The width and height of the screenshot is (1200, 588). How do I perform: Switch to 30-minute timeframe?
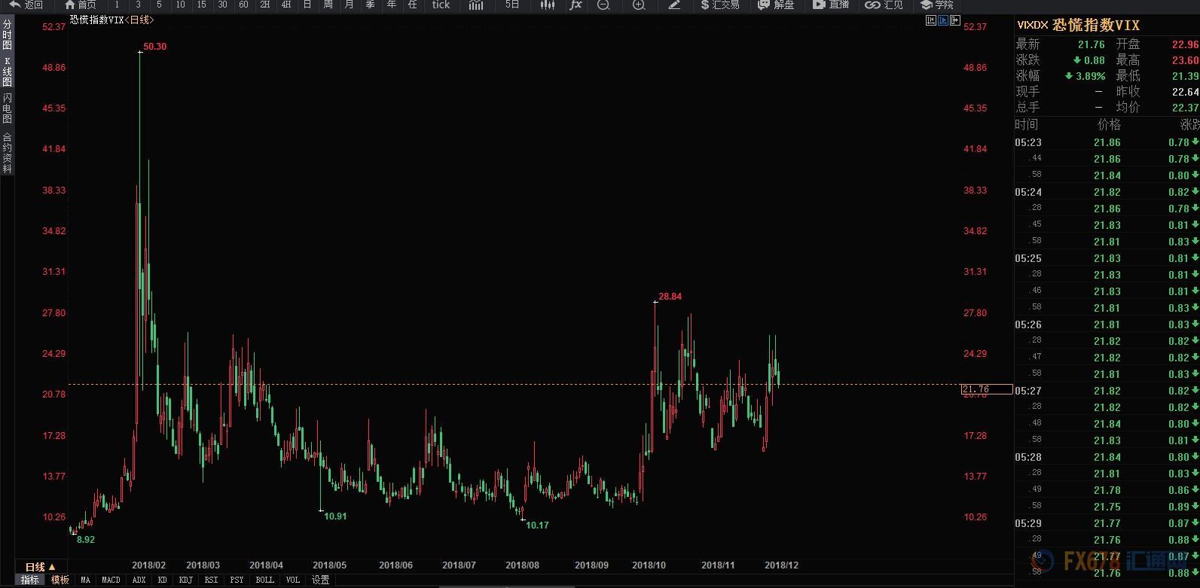click(222, 5)
